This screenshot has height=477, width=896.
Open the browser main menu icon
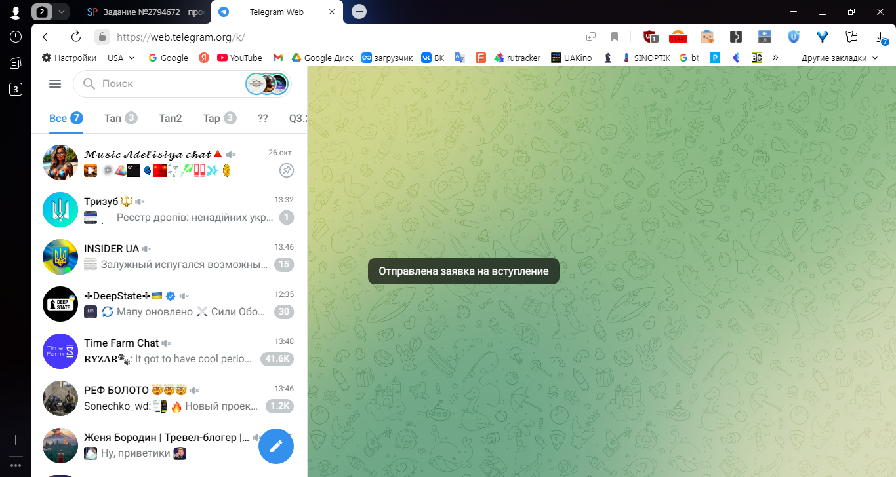794,12
